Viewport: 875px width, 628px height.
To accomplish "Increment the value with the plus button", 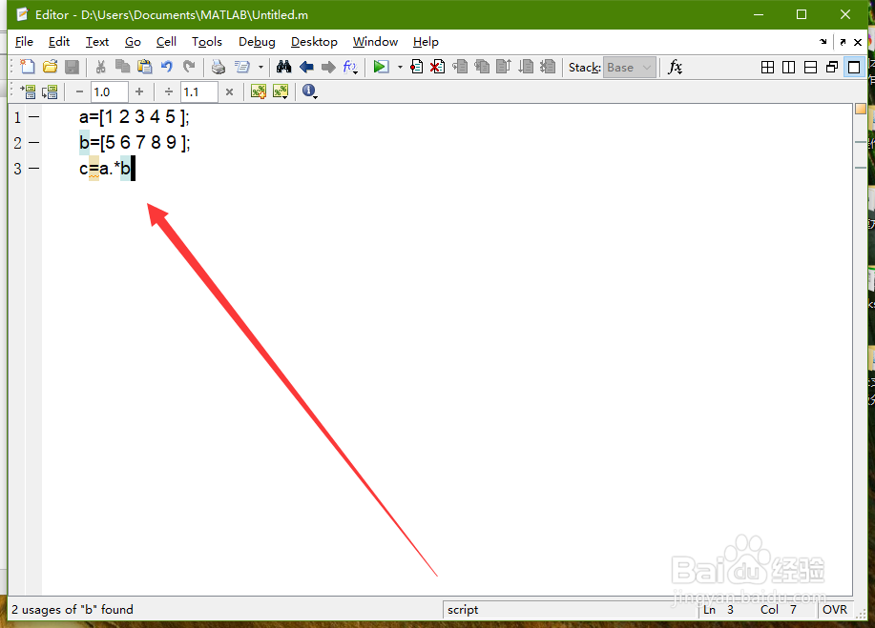I will click(139, 91).
